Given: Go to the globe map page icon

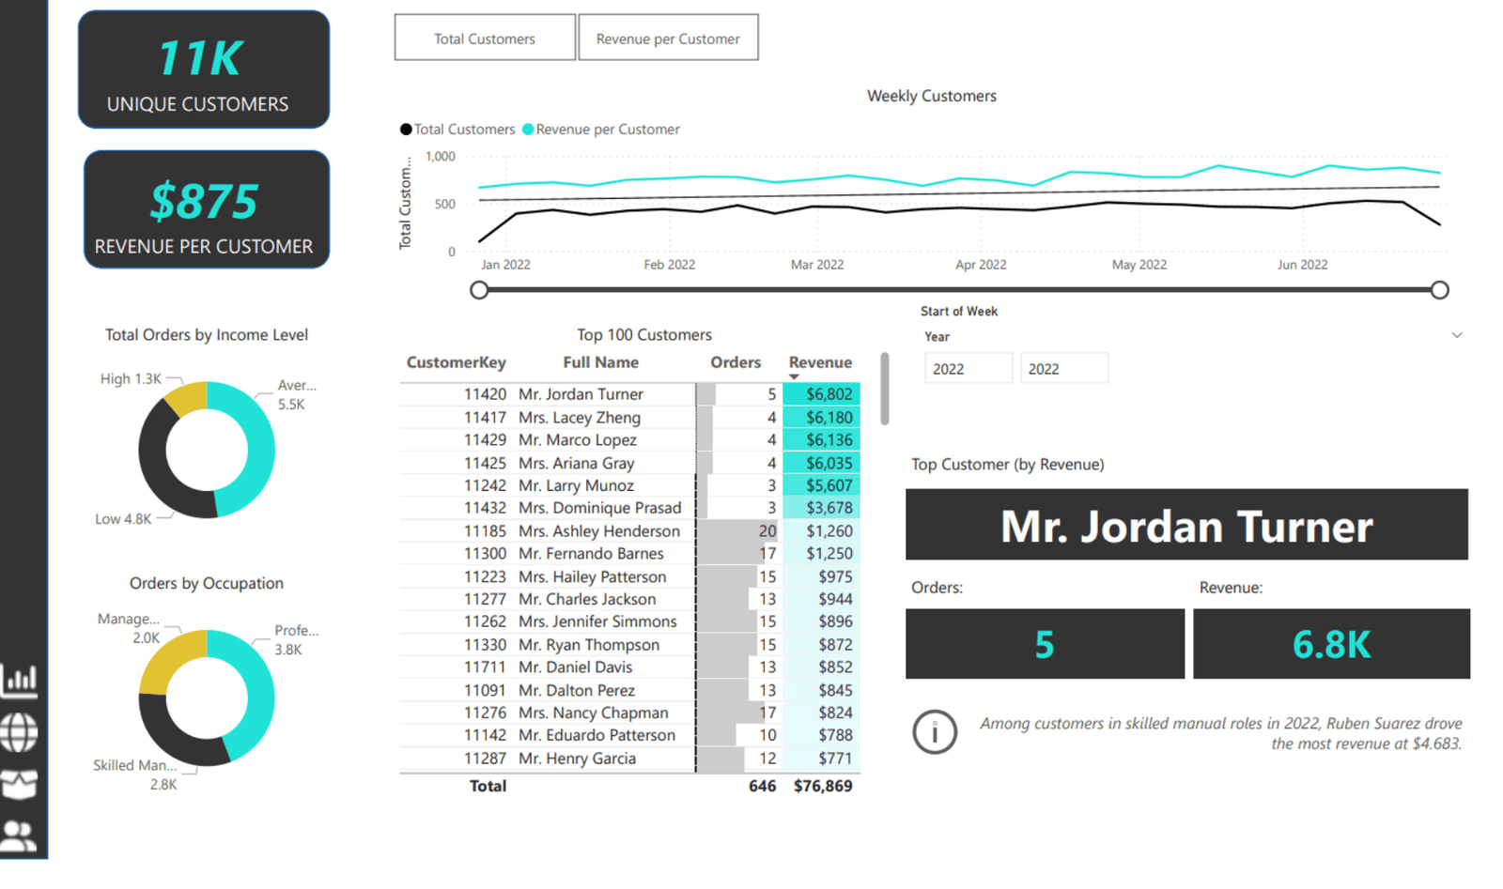Looking at the screenshot, I should 20,732.
